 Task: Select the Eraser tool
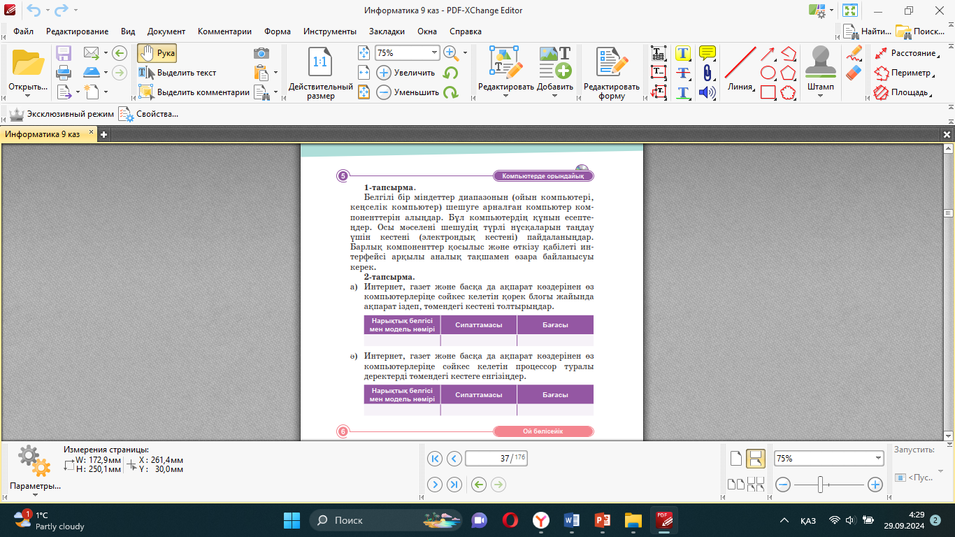pyautogui.click(x=854, y=73)
